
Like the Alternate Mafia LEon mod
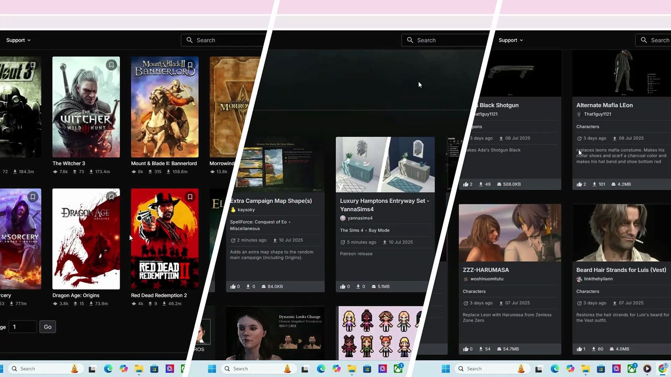(x=580, y=184)
